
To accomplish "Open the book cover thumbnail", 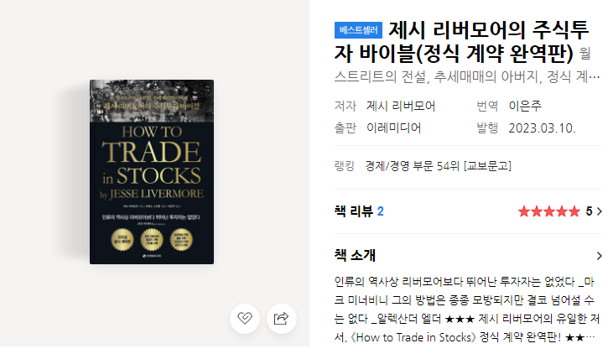I will (x=152, y=172).
